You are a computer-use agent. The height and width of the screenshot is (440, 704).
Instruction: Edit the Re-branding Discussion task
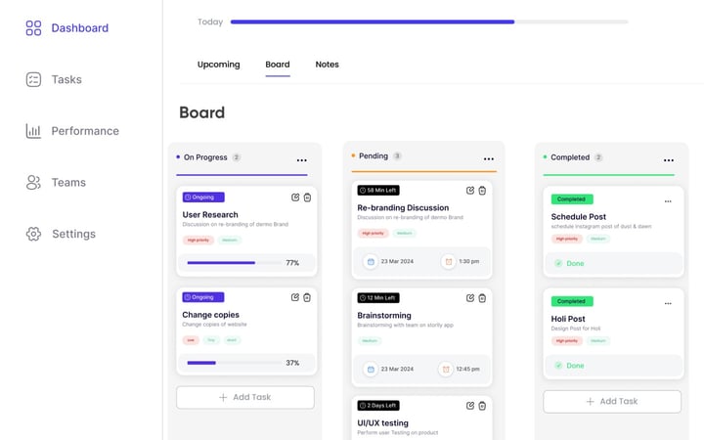(470, 191)
